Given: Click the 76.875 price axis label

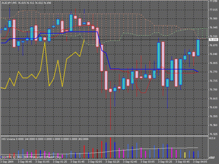Looking at the screenshot, I should [x=213, y=45].
